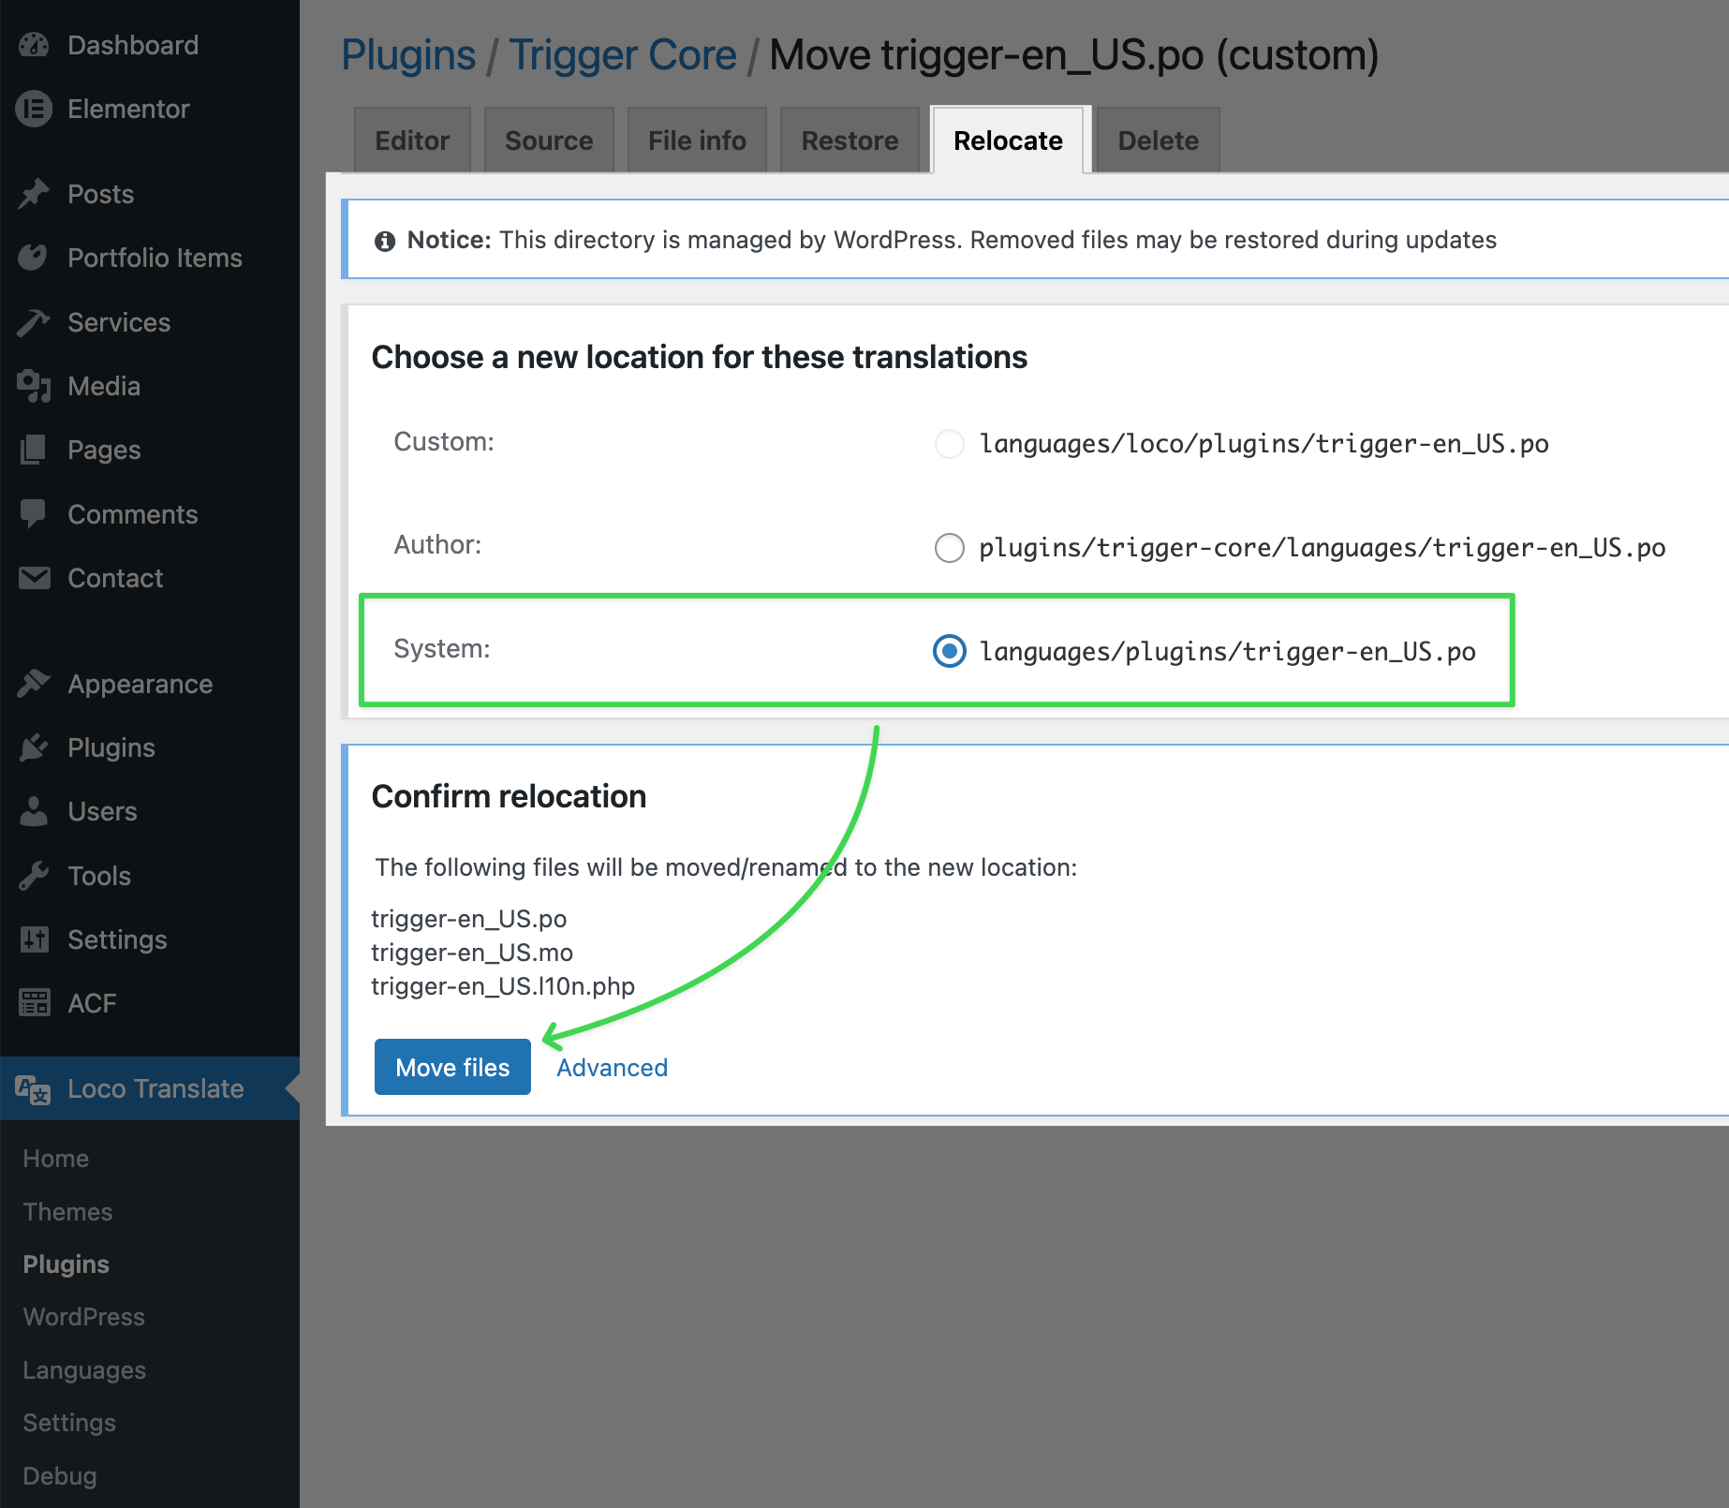Open the File info tab
This screenshot has height=1508, width=1729.
697,140
